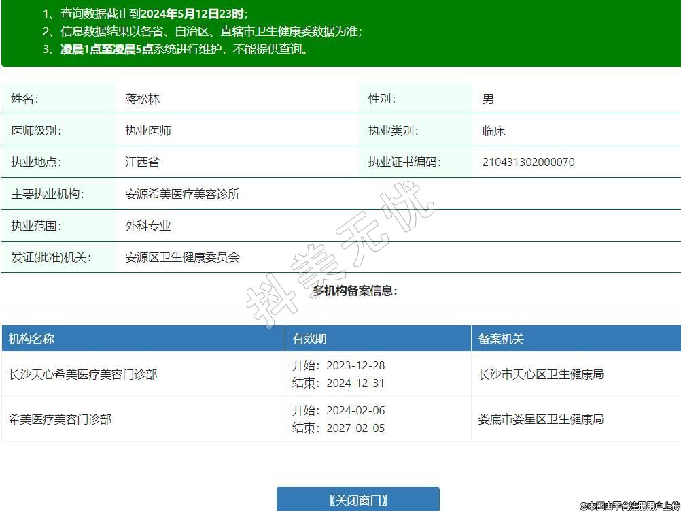The height and width of the screenshot is (511, 681).
Task: Click the 长沙天心希美医疗美容门诊部 row
Action: pyautogui.click(x=83, y=374)
